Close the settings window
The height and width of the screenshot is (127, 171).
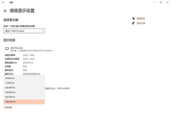(x=168, y=2)
